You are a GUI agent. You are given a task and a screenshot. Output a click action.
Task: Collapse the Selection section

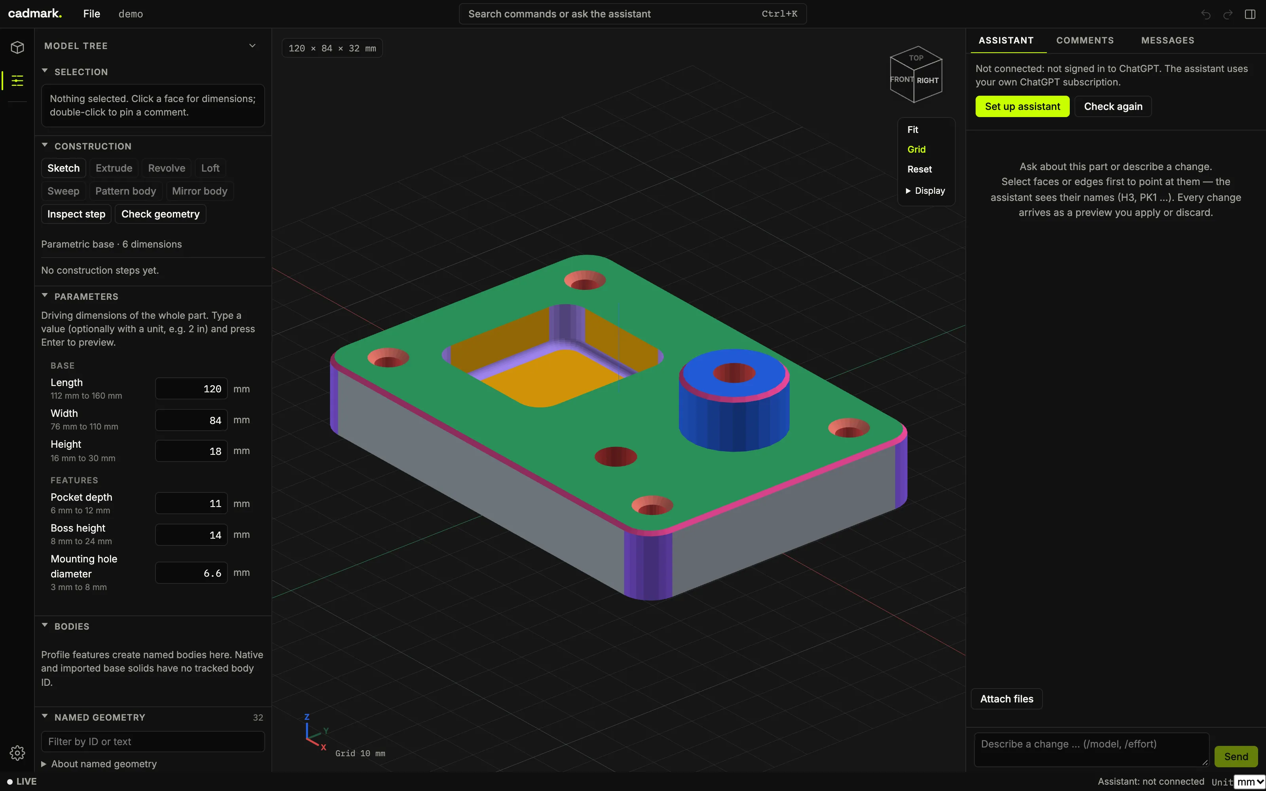[x=44, y=71]
